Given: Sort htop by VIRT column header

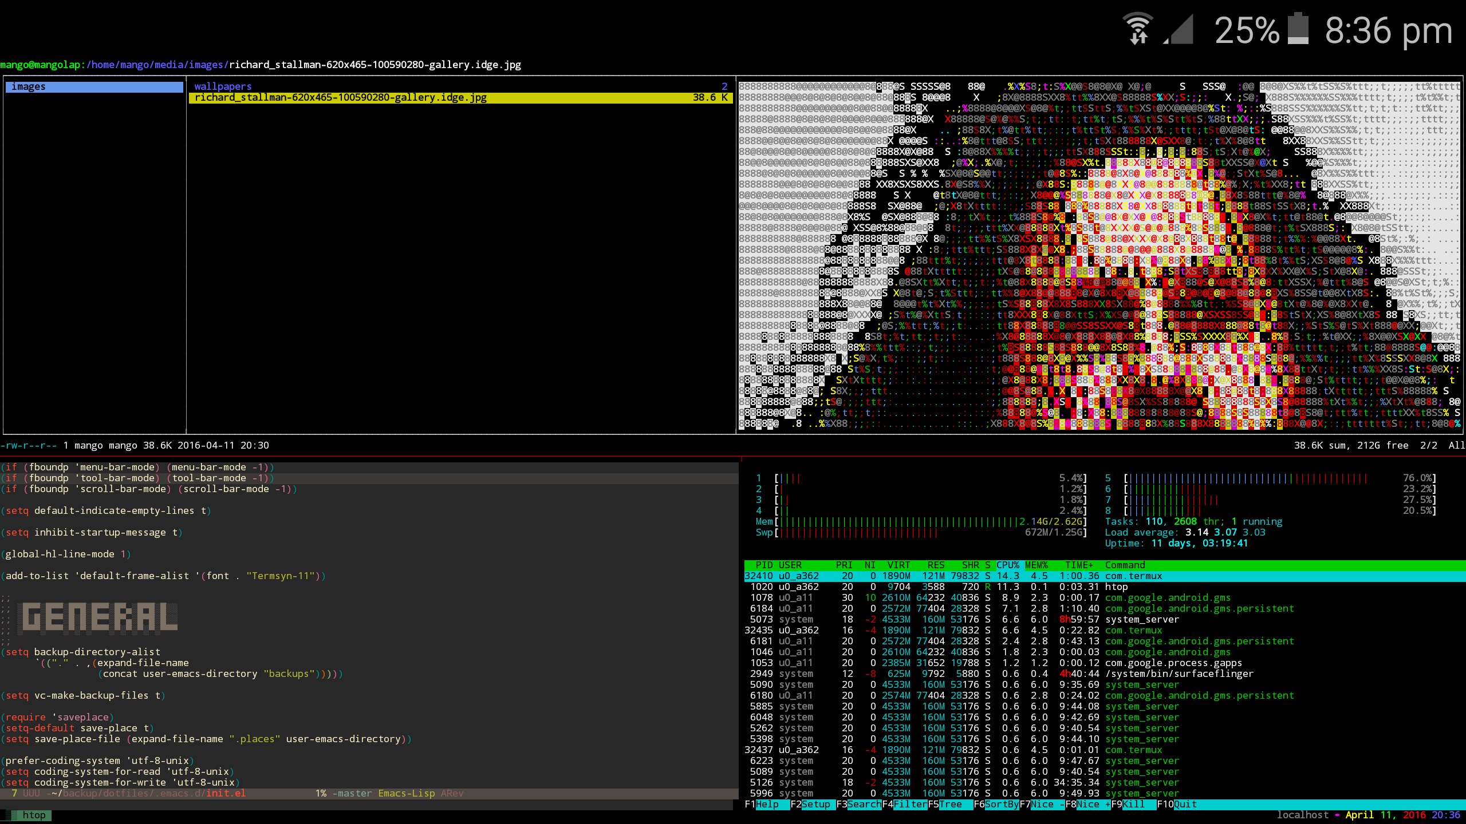Looking at the screenshot, I should click(899, 565).
